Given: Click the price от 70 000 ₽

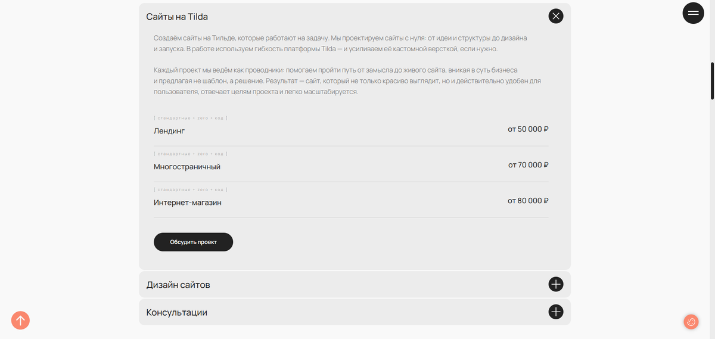Looking at the screenshot, I should pos(528,164).
